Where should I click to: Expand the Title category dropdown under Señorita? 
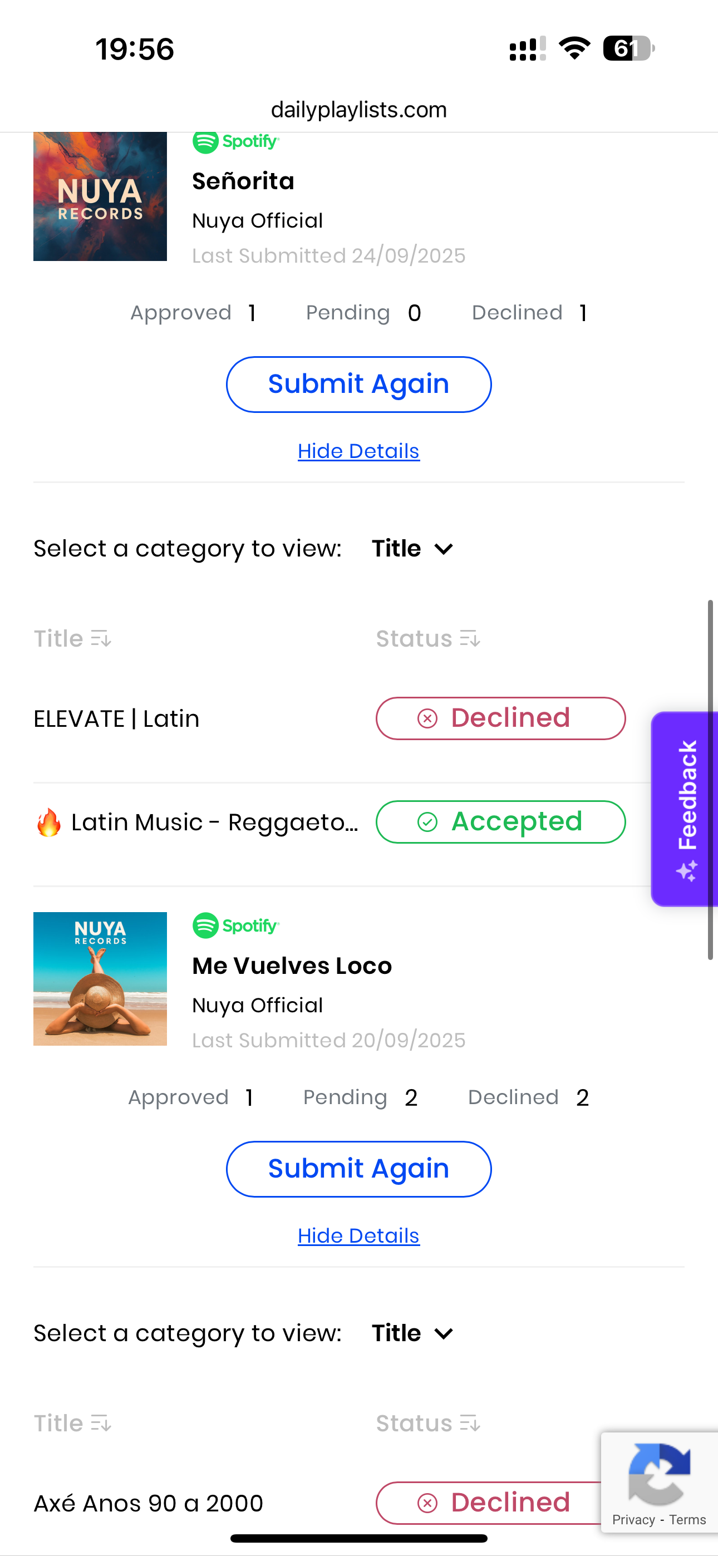tap(413, 549)
